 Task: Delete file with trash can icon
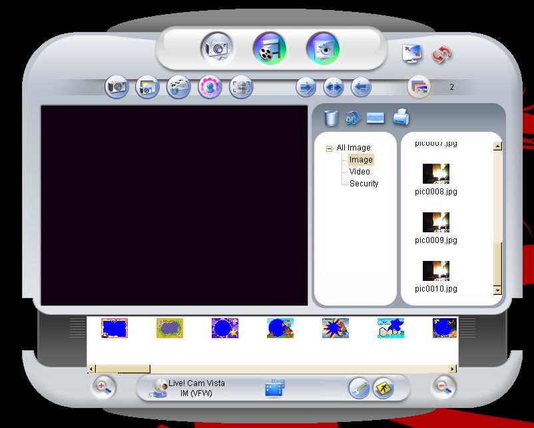(331, 118)
